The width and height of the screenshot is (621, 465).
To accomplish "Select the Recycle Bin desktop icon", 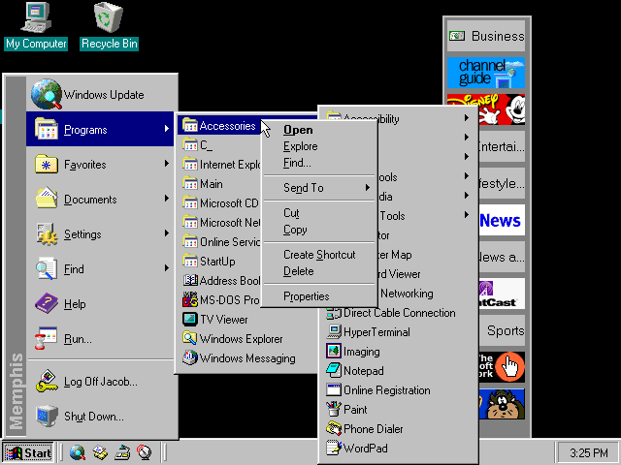I will [109, 26].
